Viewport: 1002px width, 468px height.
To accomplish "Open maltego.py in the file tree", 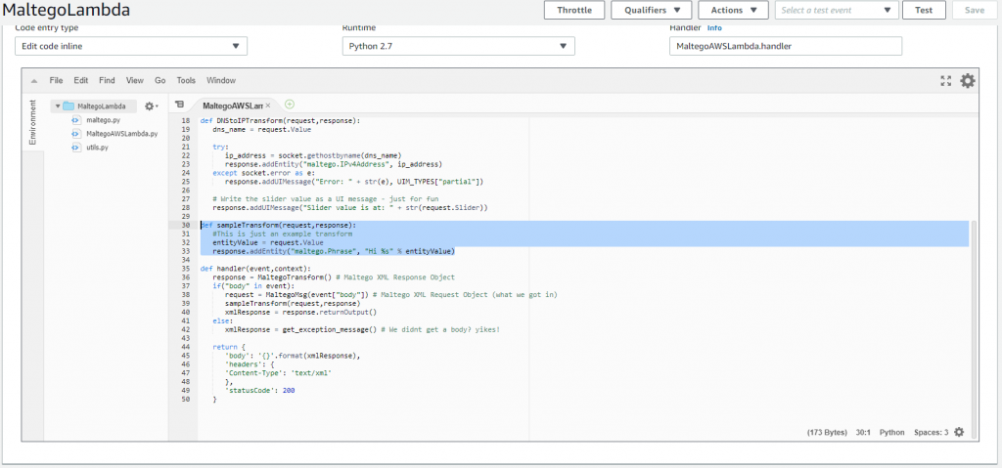I will point(101,120).
